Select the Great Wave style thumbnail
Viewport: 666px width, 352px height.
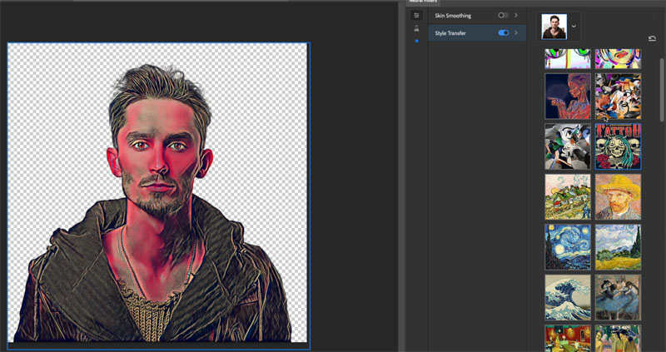click(568, 297)
